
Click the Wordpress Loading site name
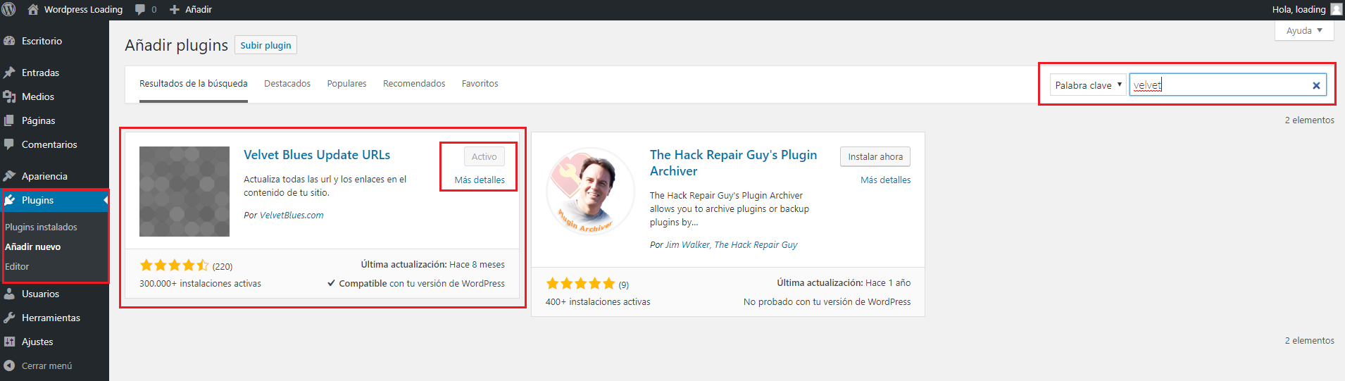pyautogui.click(x=83, y=10)
